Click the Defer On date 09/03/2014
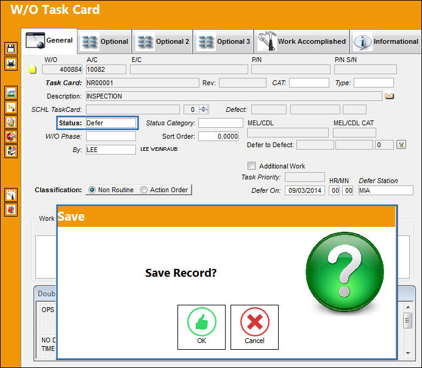Image resolution: width=422 pixels, height=368 pixels. 305,190
